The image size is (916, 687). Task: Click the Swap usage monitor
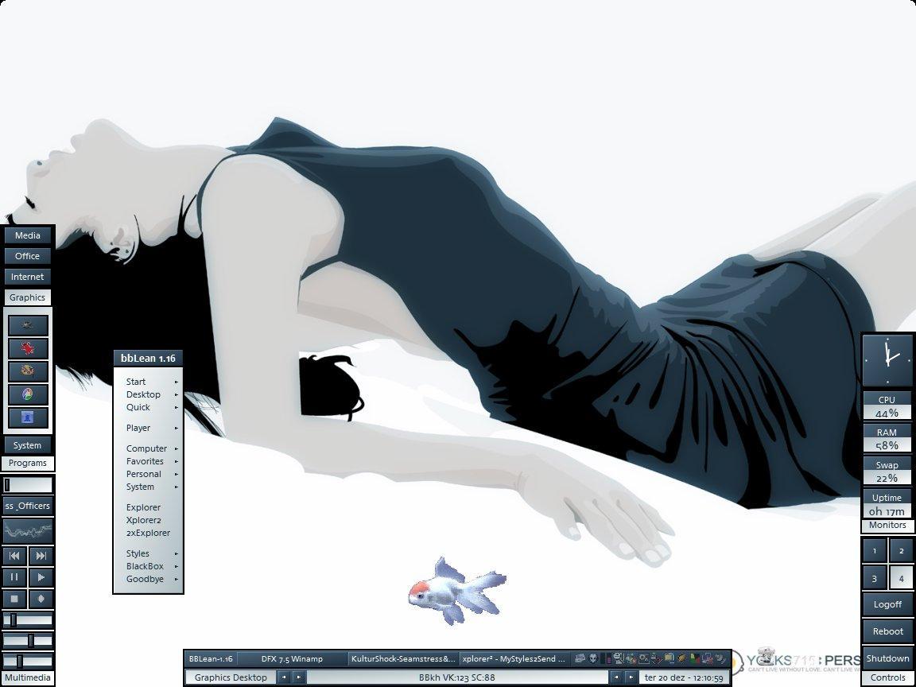point(887,472)
